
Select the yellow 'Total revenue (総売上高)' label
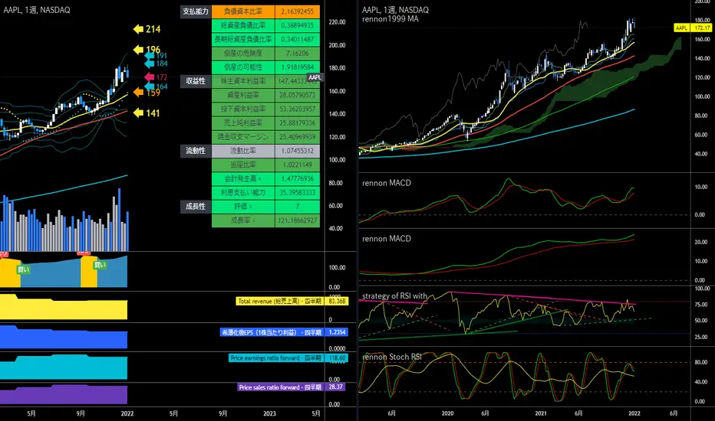tap(279, 302)
